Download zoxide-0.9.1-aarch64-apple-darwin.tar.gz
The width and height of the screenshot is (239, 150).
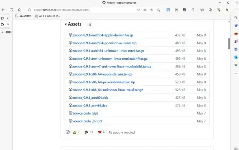(x=103, y=35)
